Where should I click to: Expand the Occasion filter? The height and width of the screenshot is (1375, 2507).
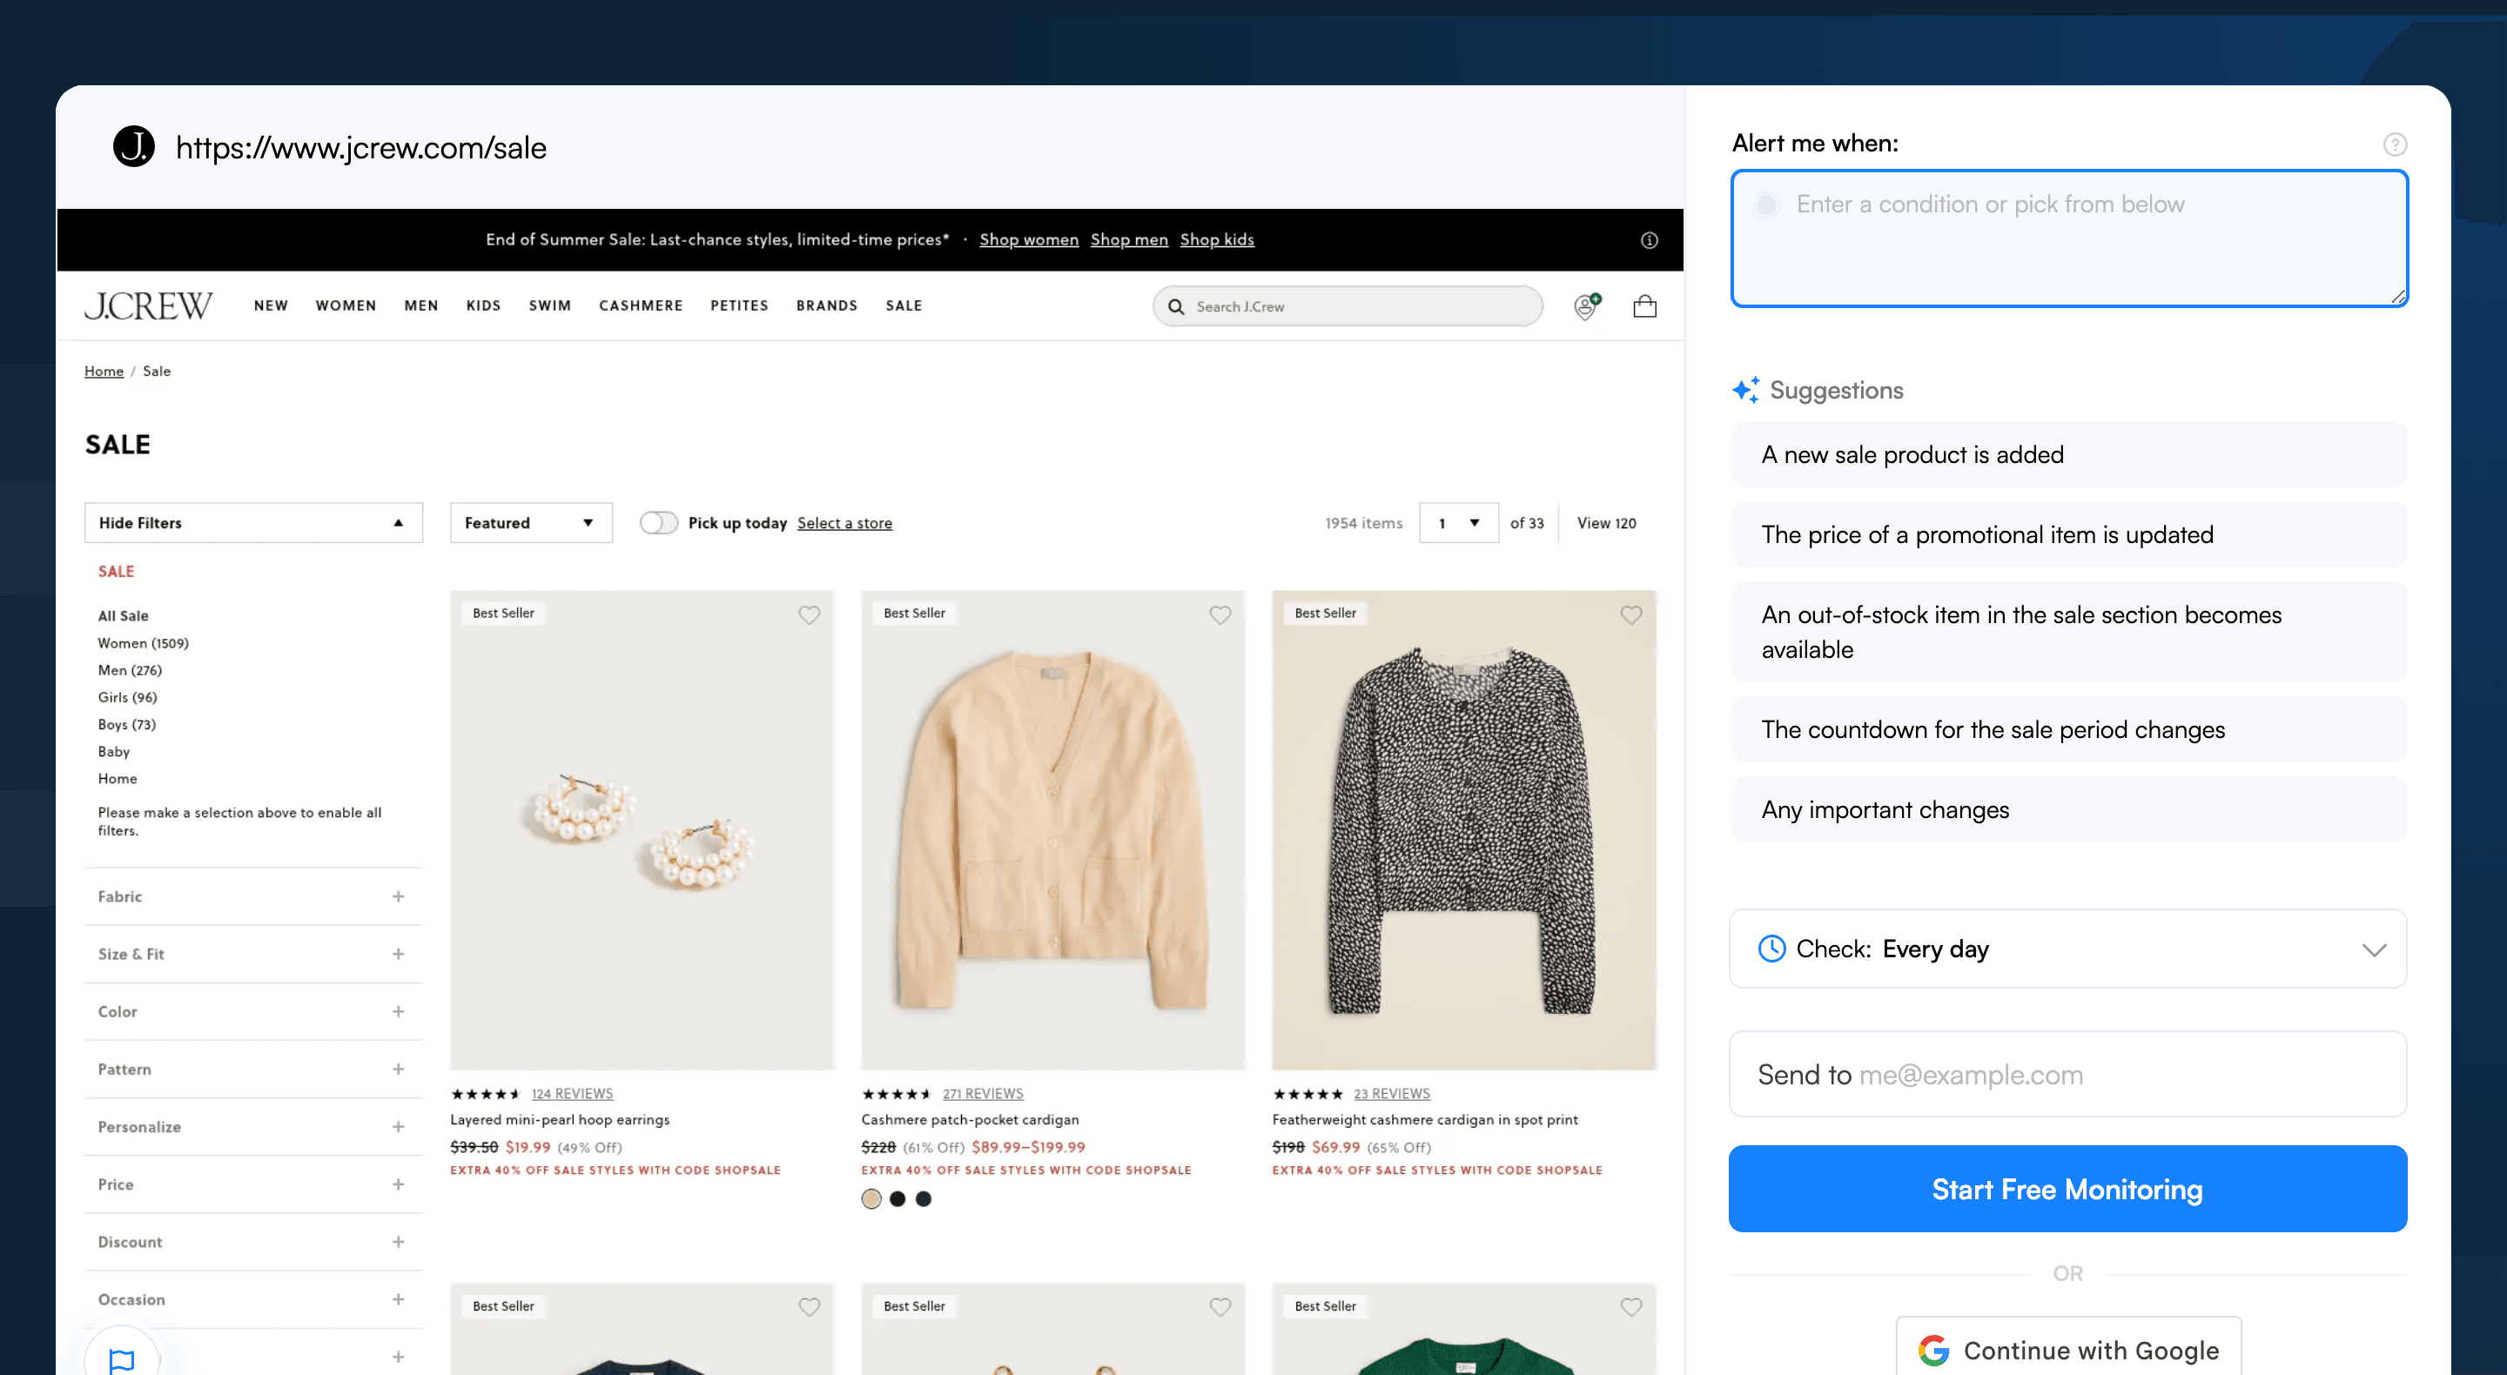pyautogui.click(x=253, y=1299)
